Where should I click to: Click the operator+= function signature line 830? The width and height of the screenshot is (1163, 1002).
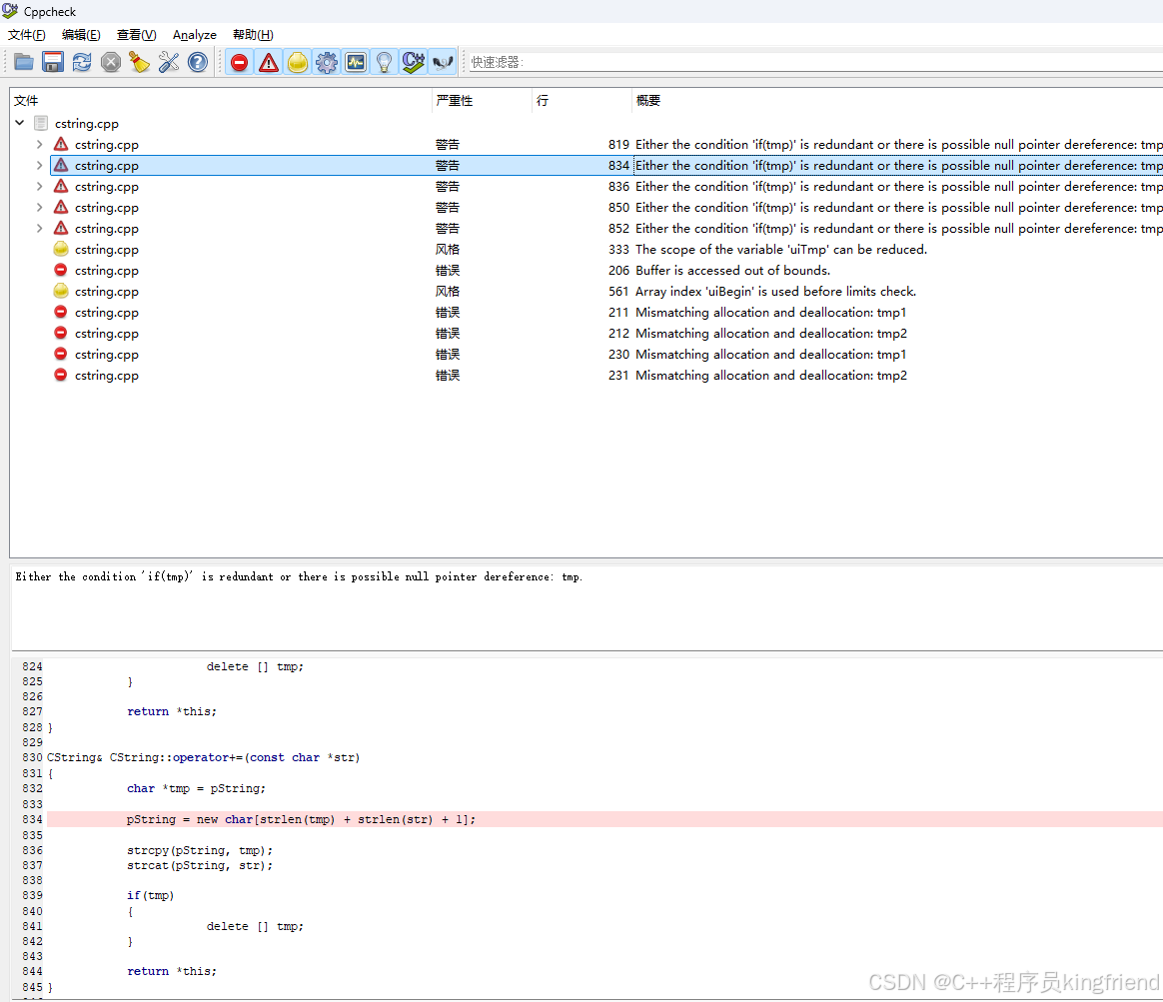pyautogui.click(x=203, y=758)
